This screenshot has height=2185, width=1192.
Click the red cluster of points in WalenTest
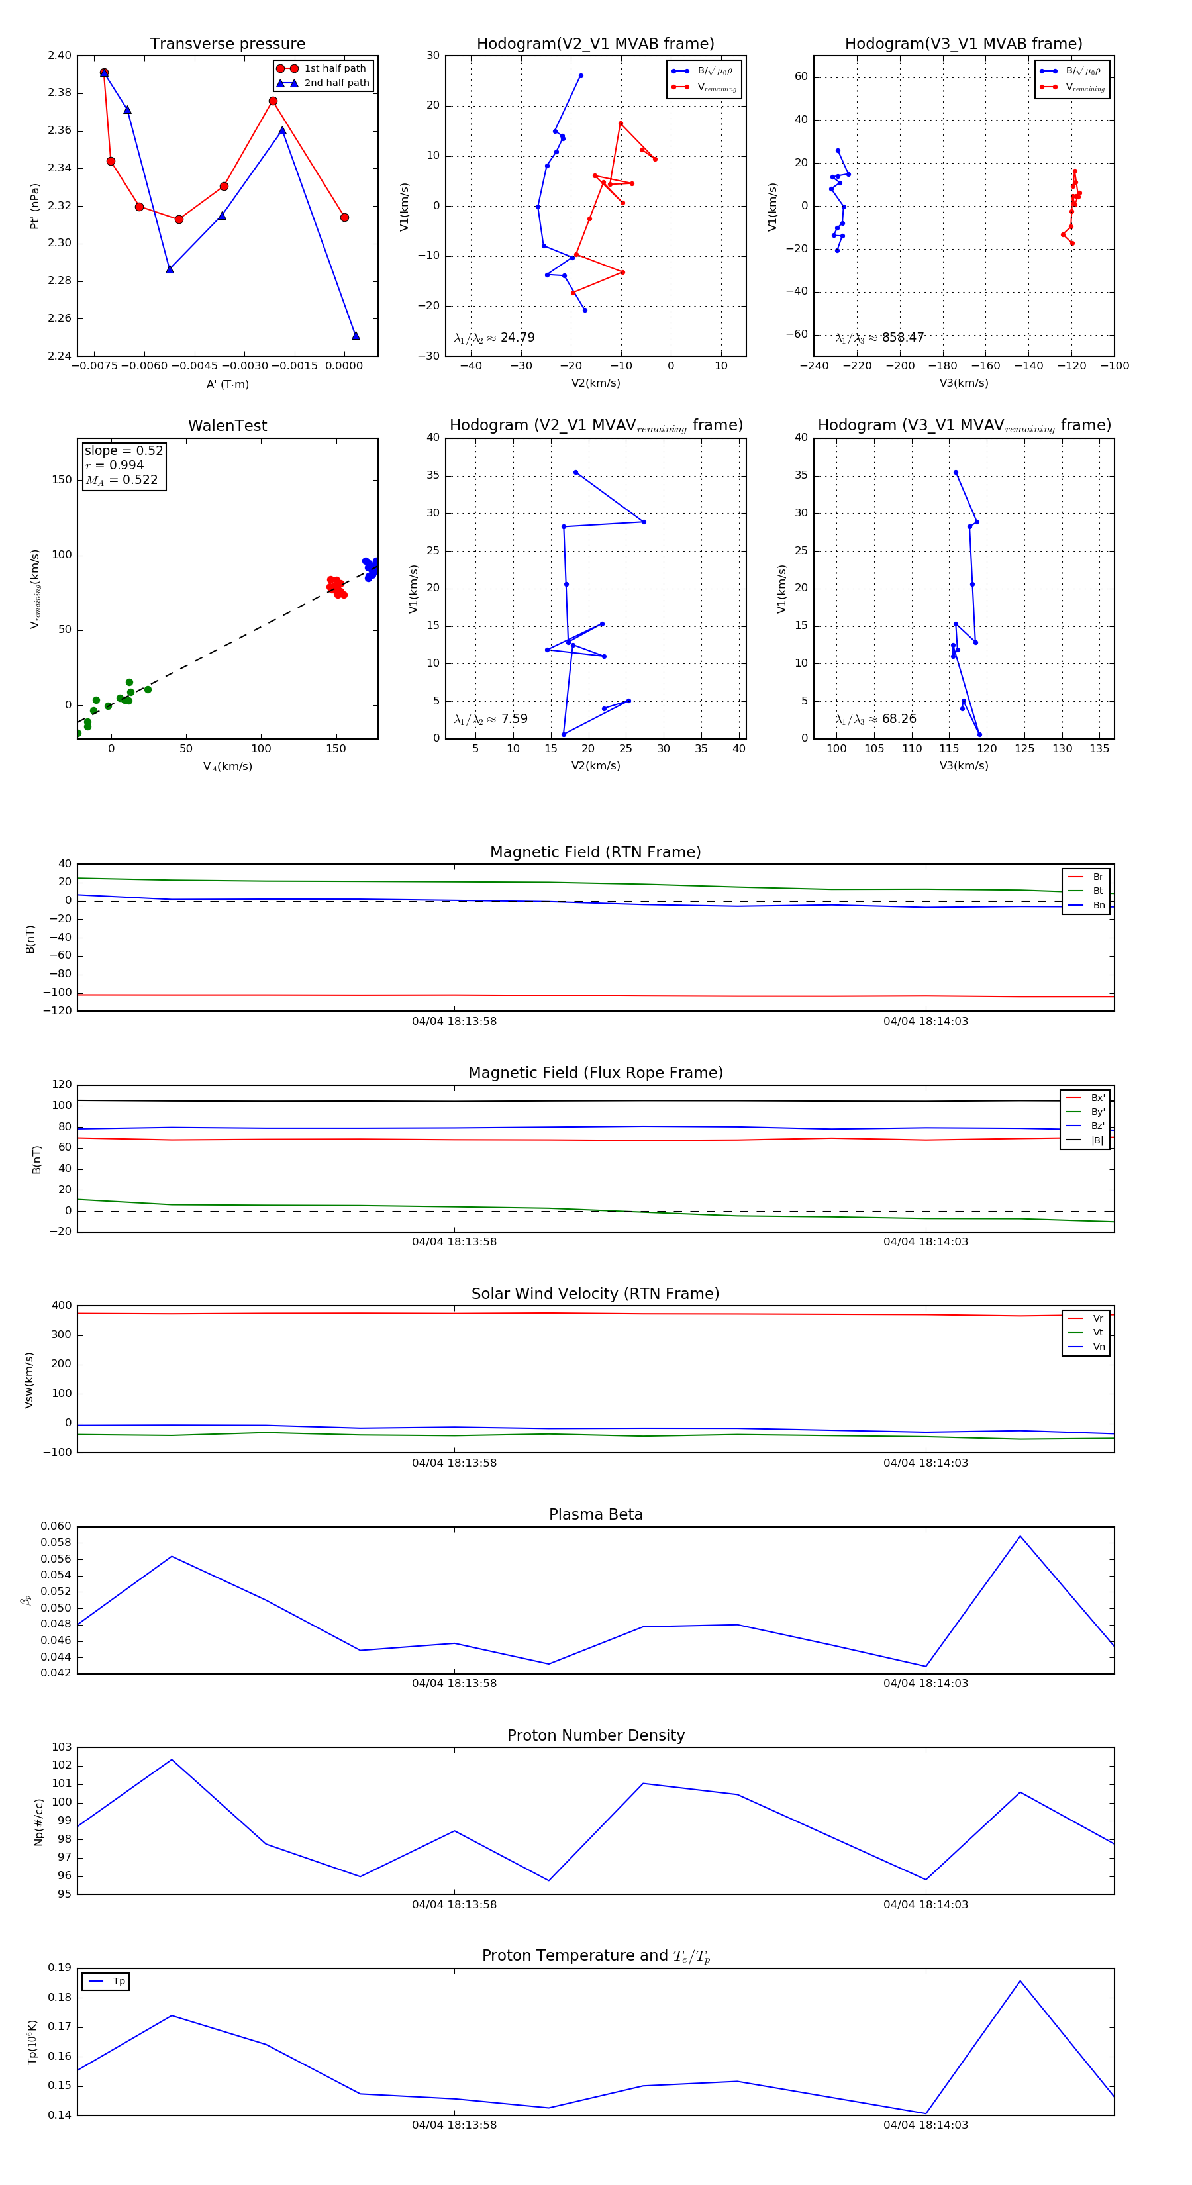(x=337, y=587)
